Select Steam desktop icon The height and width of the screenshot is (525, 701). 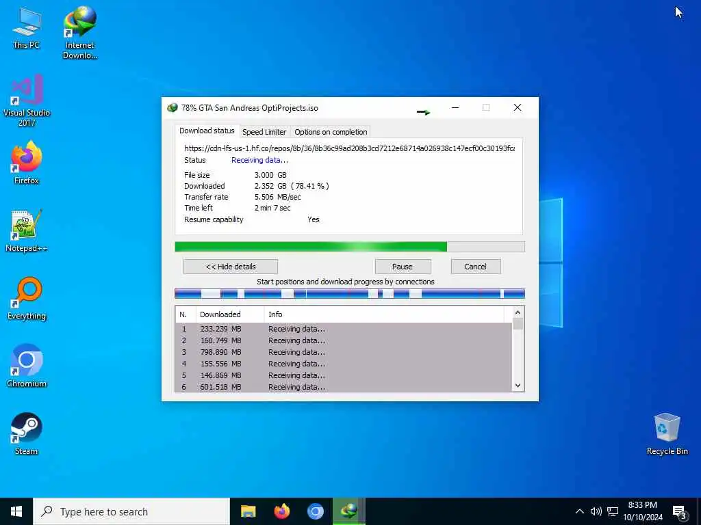click(27, 434)
